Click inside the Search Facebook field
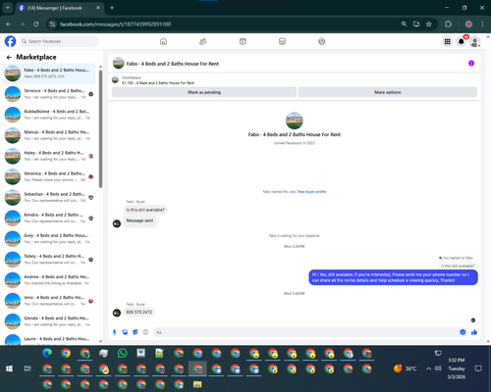491x392 pixels. click(x=59, y=41)
